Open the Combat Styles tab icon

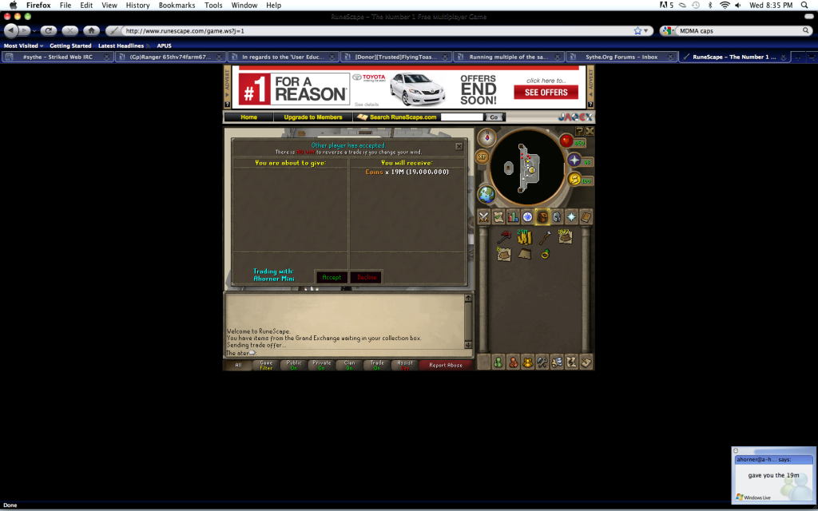483,217
